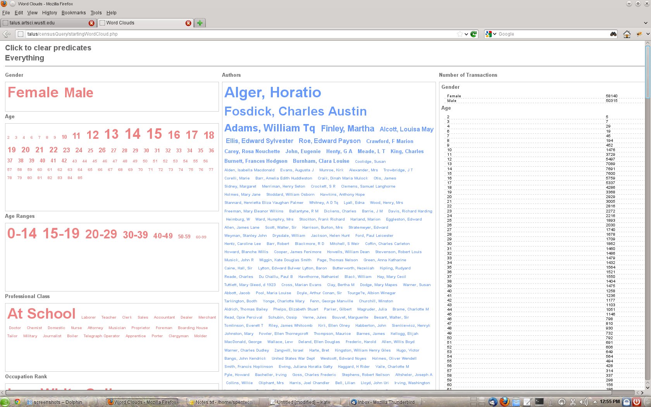Screen dimensions: 651x407
Task: Click the back arrow navigation button
Action: 7,34
